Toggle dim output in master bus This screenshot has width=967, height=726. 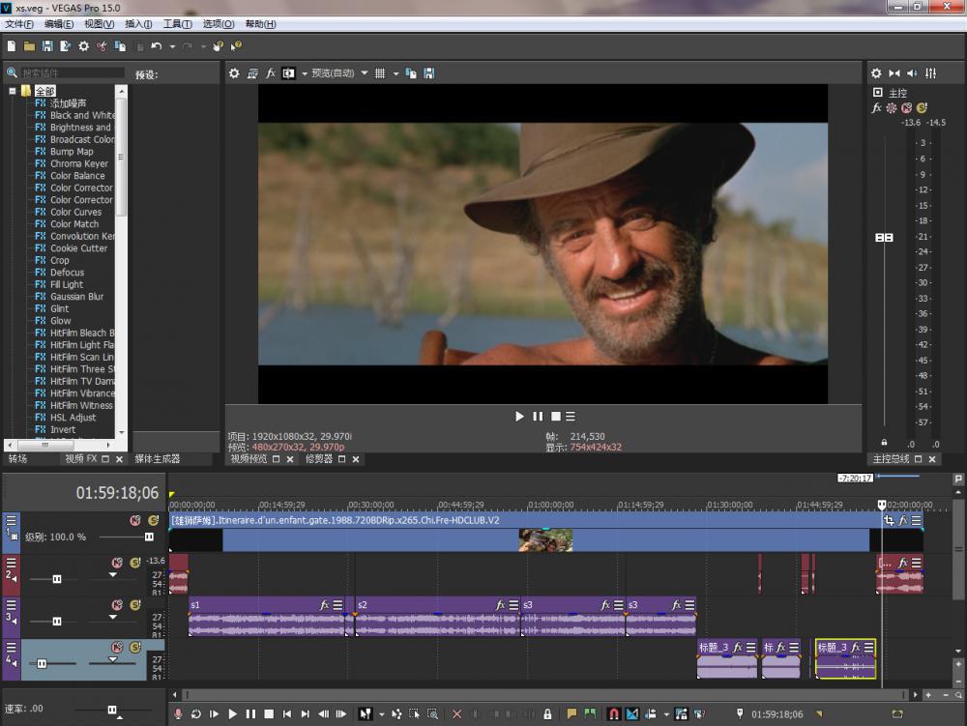click(x=912, y=73)
